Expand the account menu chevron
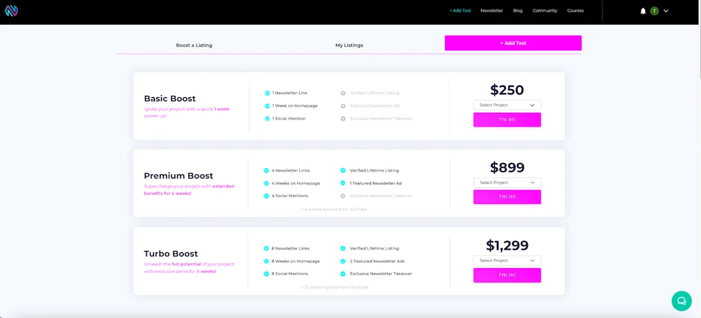This screenshot has width=701, height=318. coord(666,11)
